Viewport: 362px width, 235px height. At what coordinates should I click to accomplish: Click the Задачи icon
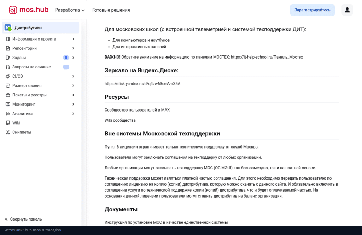point(8,58)
